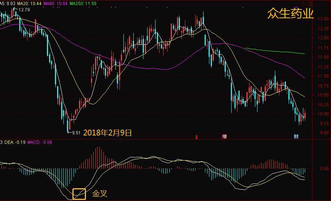This screenshot has width=331, height=201.
Task: Click 11.25 on the price axis
Action: pos(323,67)
